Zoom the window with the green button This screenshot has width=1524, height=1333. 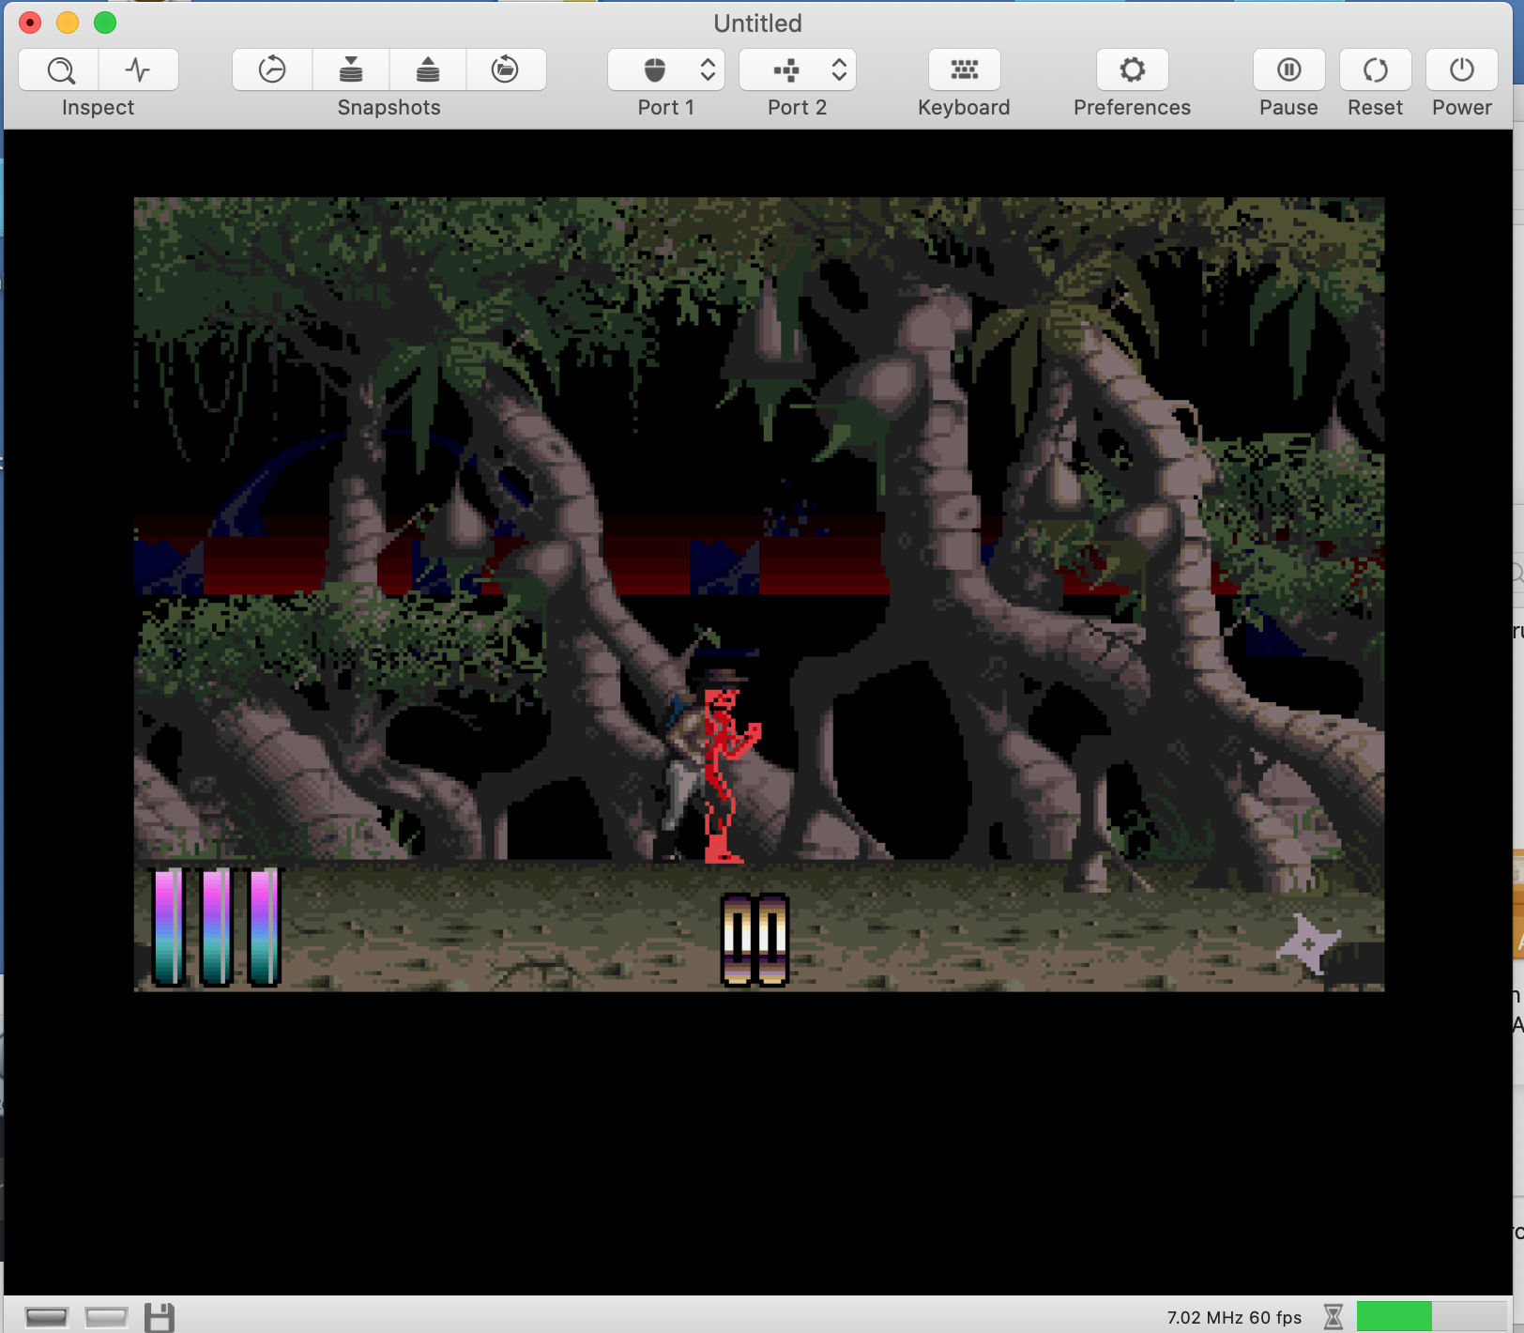[x=105, y=23]
